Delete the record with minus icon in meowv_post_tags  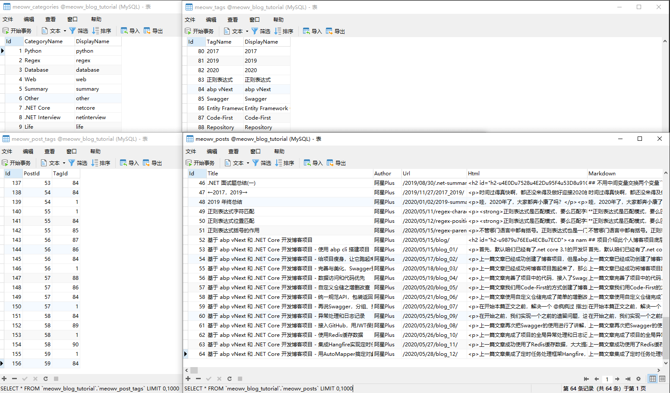click(14, 379)
